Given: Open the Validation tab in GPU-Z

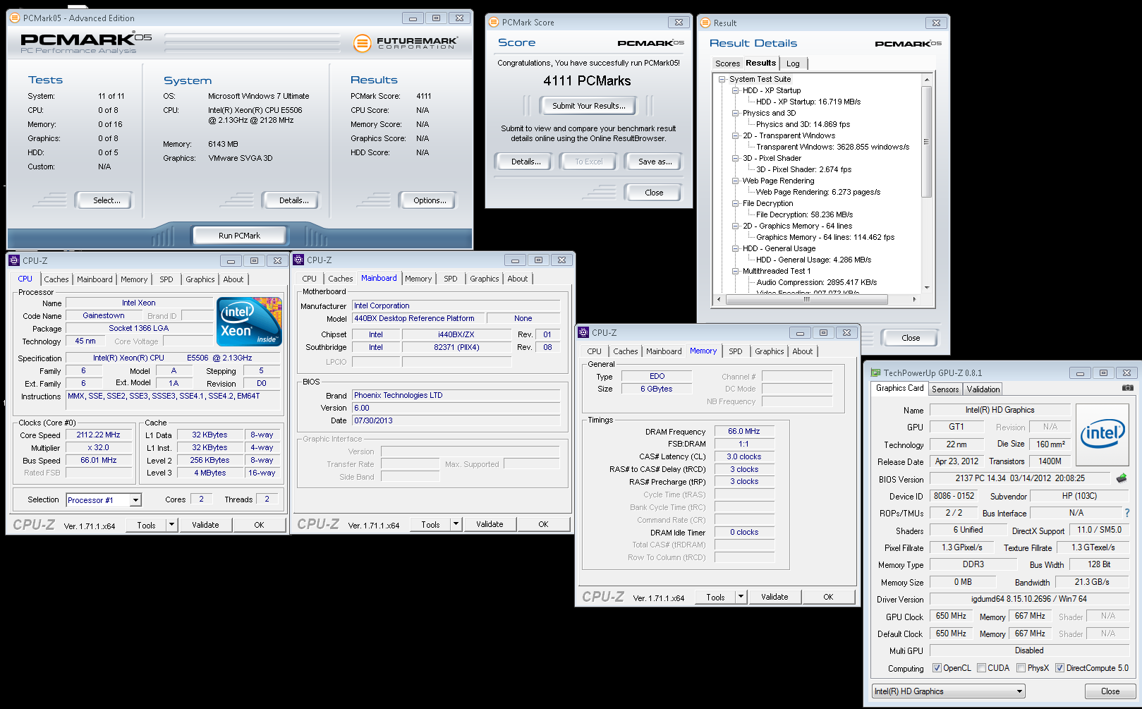Looking at the screenshot, I should tap(983, 389).
